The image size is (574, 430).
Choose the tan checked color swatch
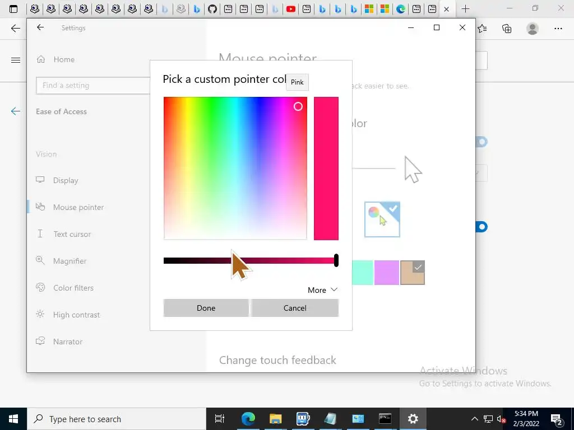click(x=413, y=273)
